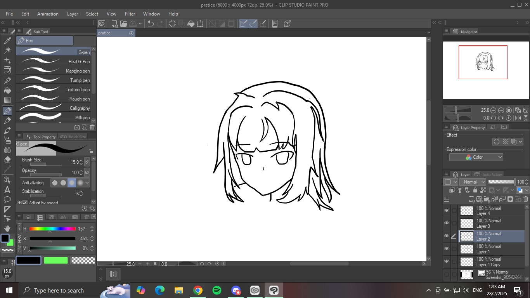530x298 pixels.
Task: Click the Hue slider in color panel
Action: point(52,229)
